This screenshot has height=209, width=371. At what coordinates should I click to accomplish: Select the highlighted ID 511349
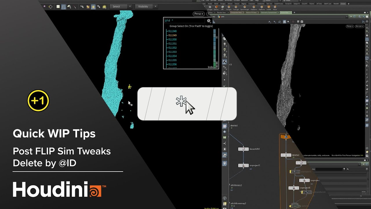(172, 35)
